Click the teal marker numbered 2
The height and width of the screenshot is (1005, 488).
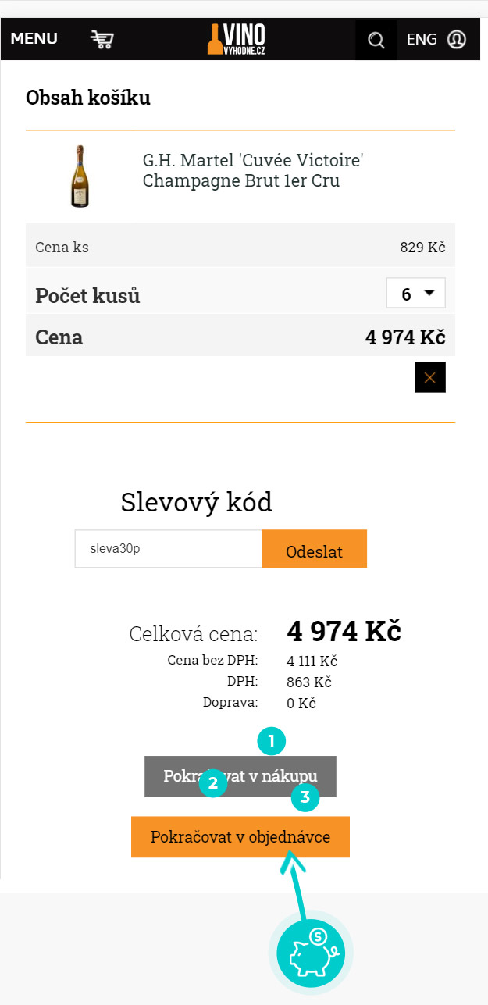212,782
